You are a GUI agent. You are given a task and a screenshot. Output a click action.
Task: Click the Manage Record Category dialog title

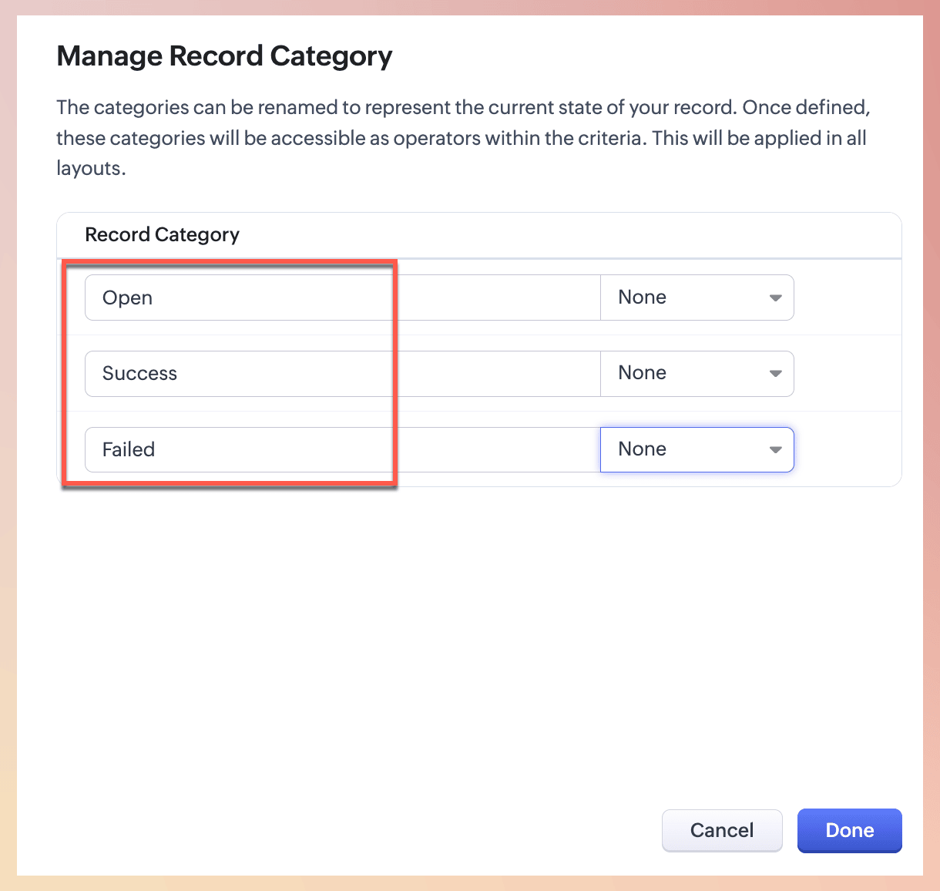click(x=224, y=56)
